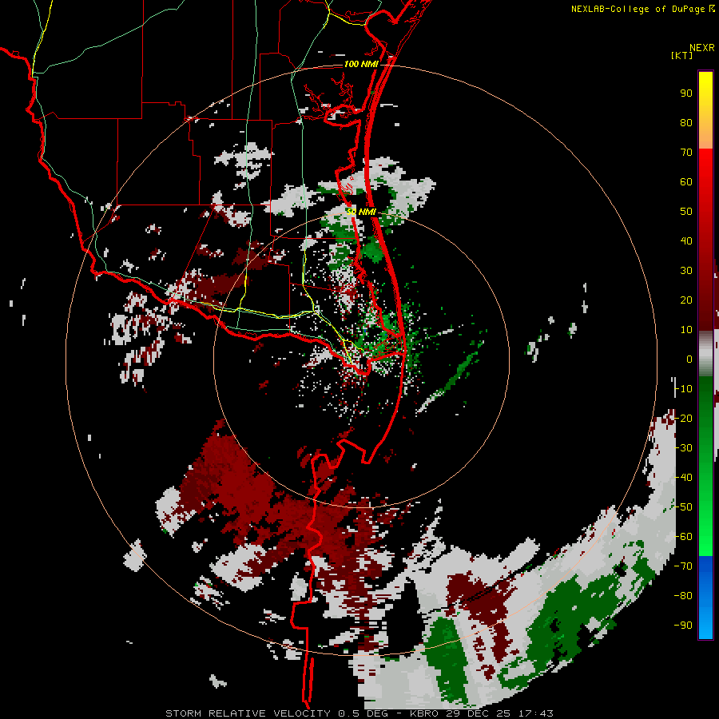The width and height of the screenshot is (719, 719).
Task: Click the -10 value on the velocity scale
Action: tap(683, 389)
